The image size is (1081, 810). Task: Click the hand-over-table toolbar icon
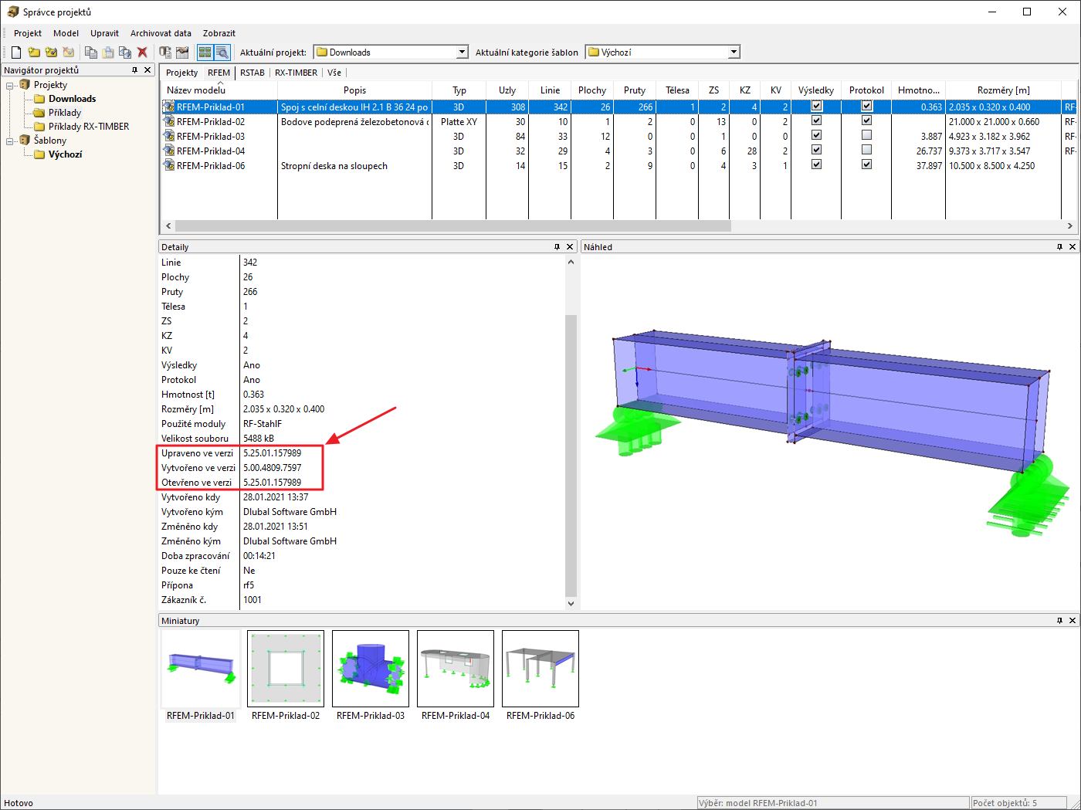pyautogui.click(x=182, y=53)
